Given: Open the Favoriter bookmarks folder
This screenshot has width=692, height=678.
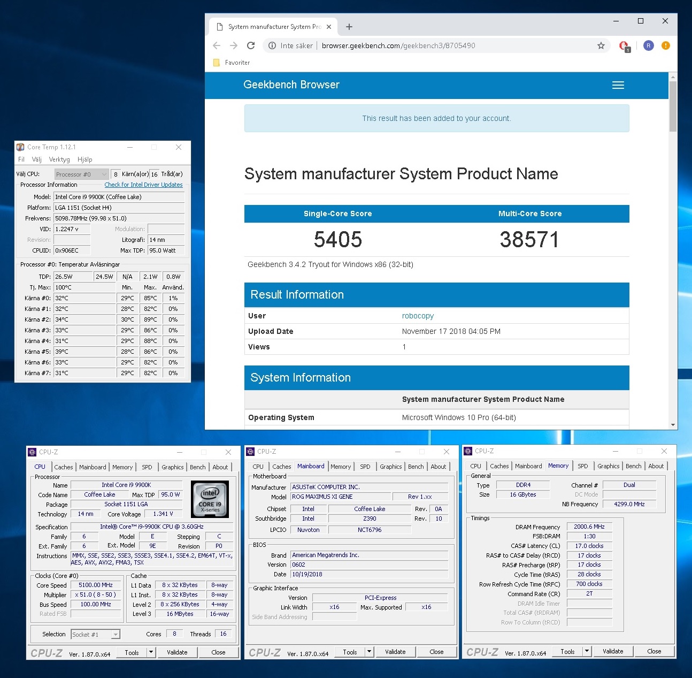Looking at the screenshot, I should (x=232, y=63).
